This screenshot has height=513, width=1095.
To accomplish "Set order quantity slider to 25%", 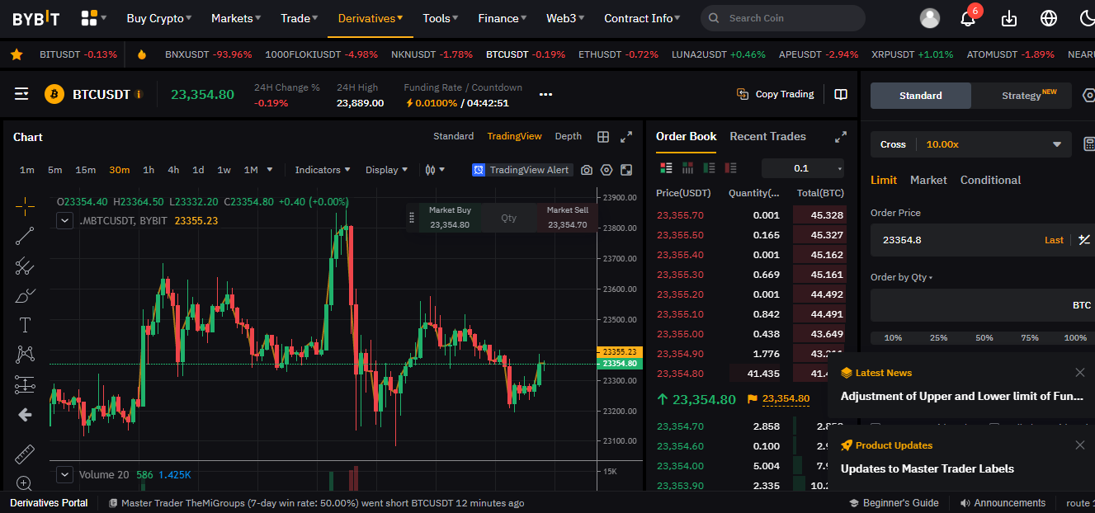I will pyautogui.click(x=938, y=338).
